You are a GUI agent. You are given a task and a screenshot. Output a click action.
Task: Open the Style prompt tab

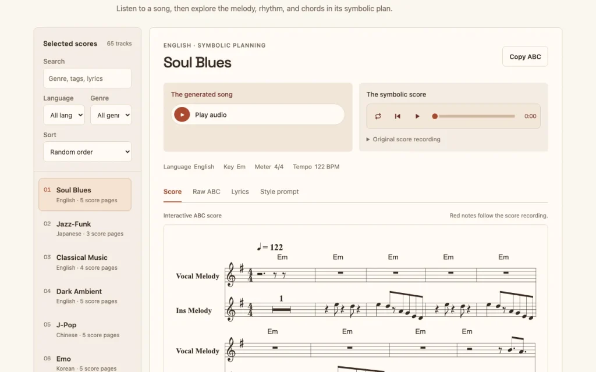pos(279,192)
